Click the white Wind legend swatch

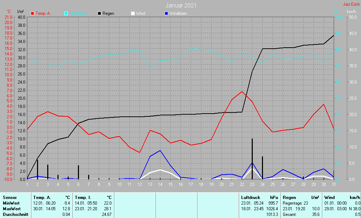tap(133, 14)
